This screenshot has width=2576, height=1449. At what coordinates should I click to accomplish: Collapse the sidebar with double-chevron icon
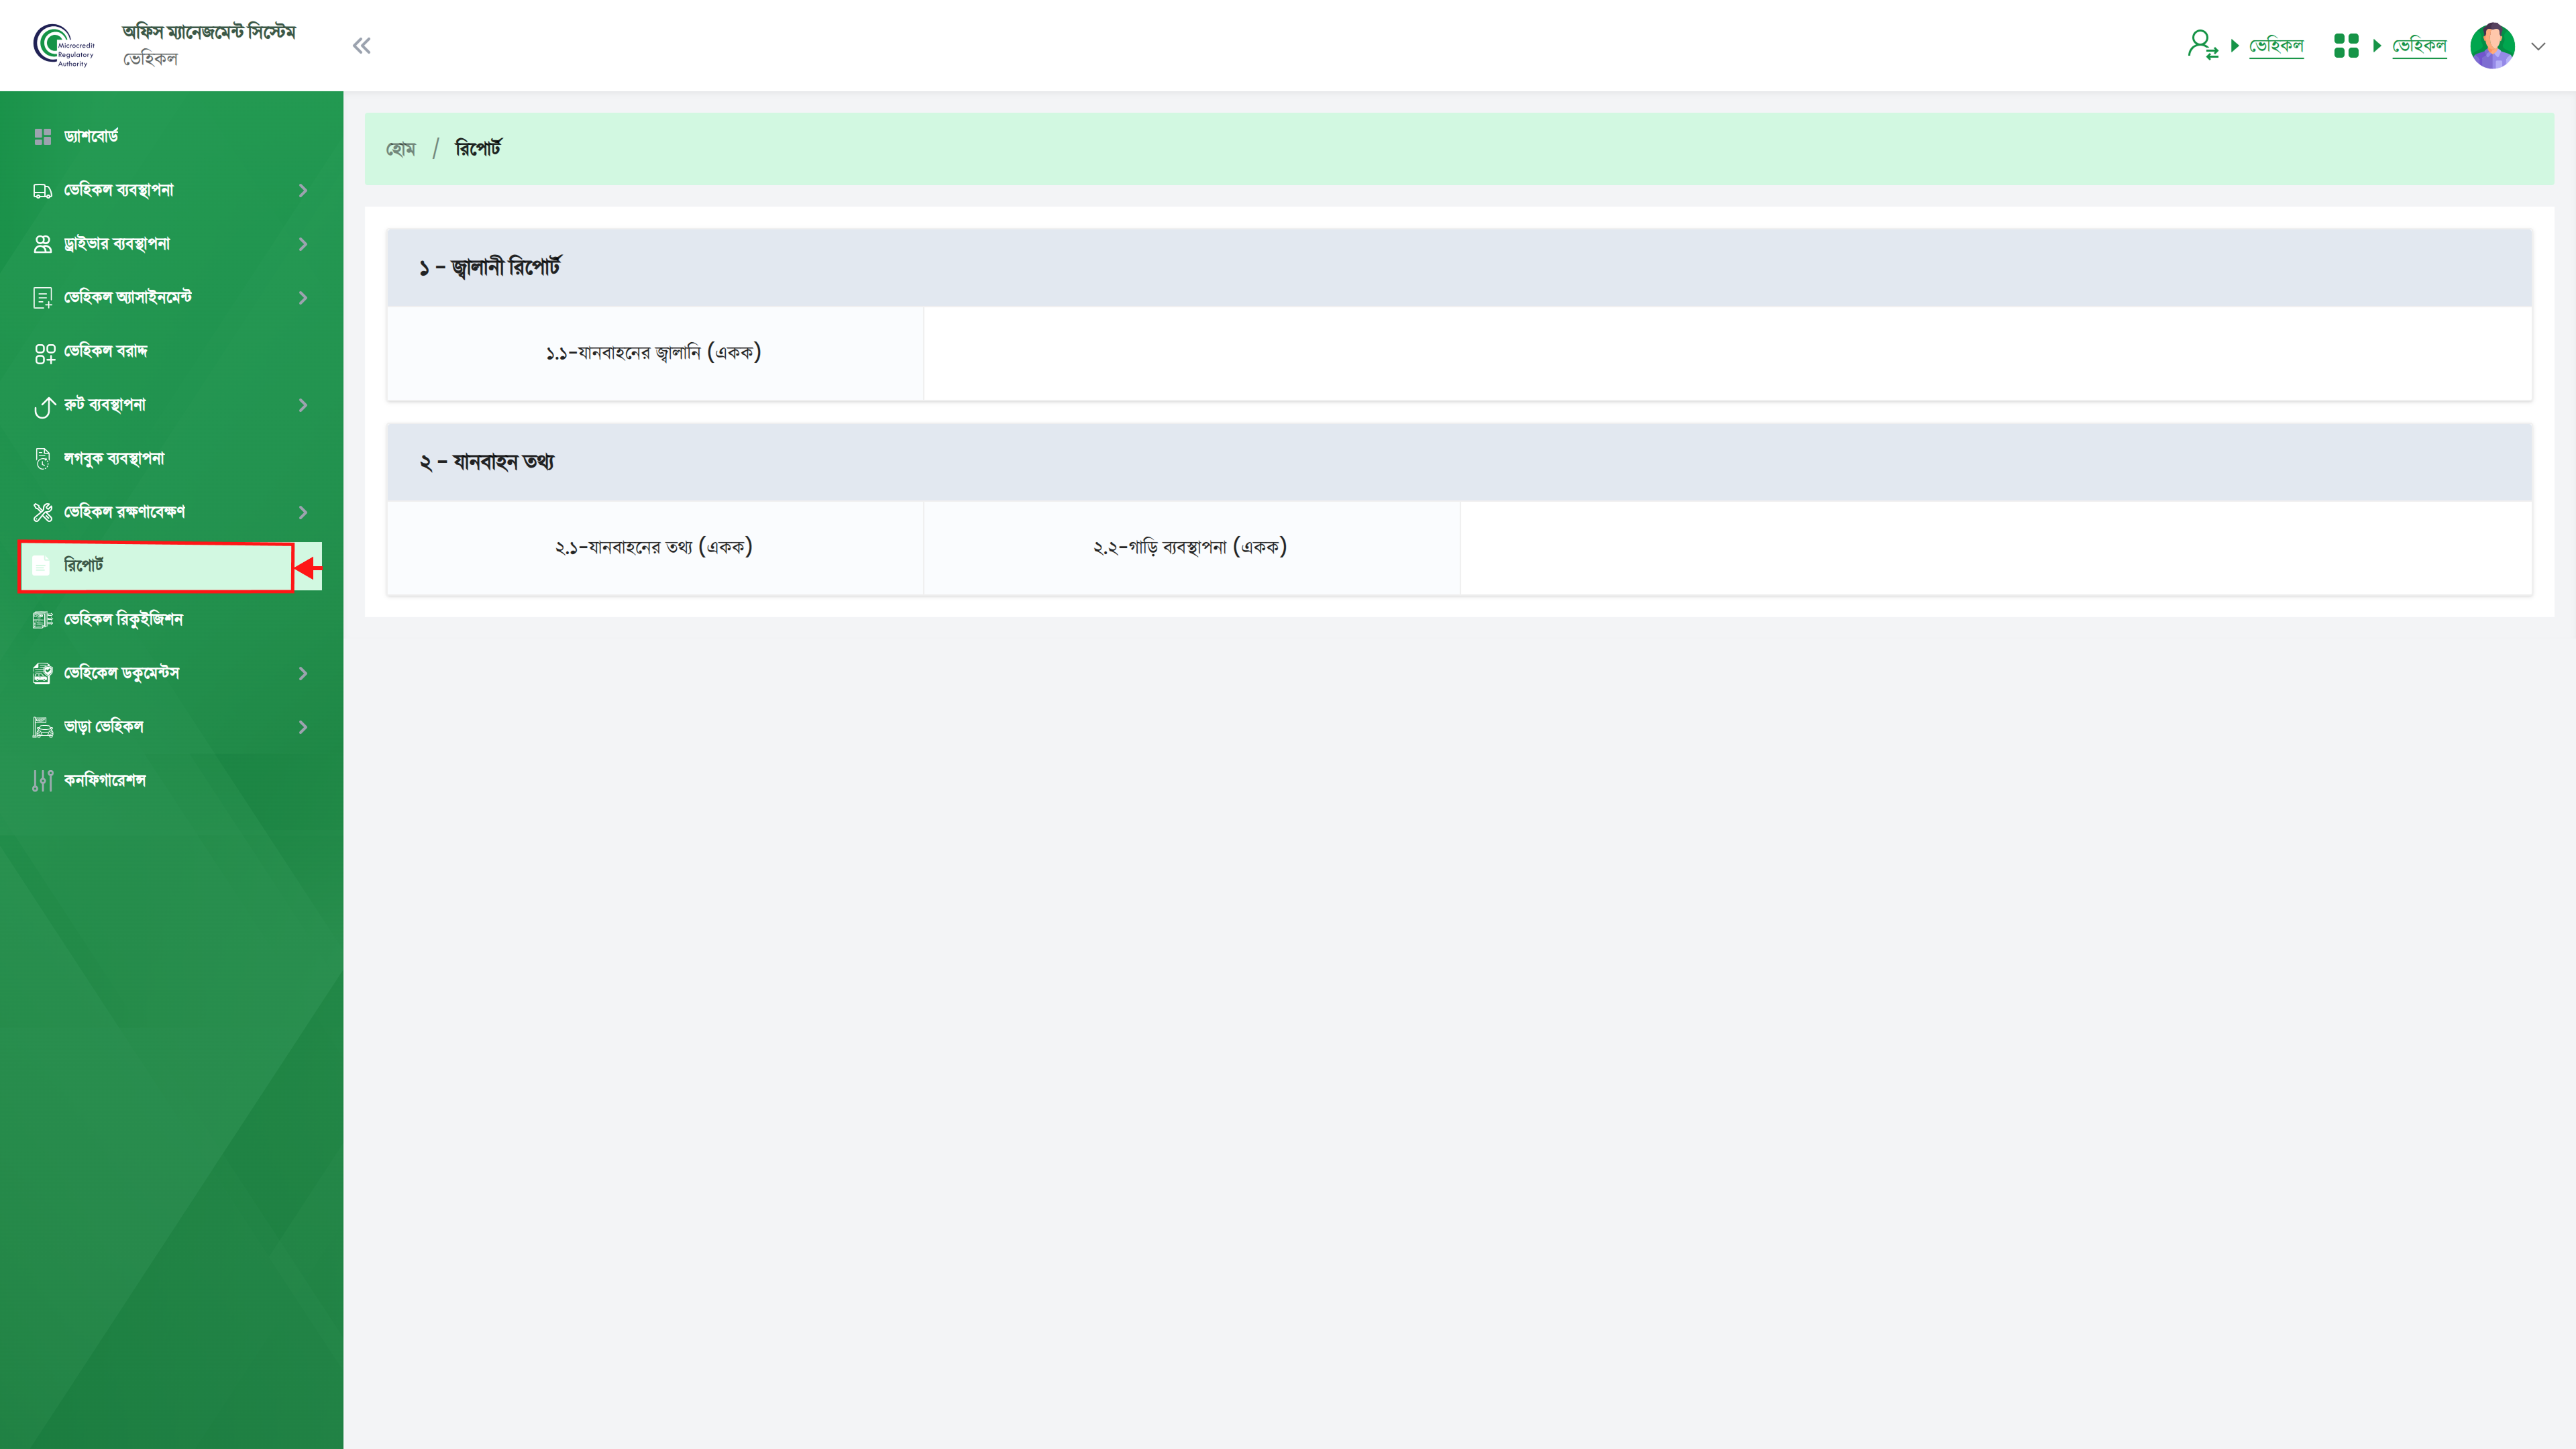click(362, 45)
